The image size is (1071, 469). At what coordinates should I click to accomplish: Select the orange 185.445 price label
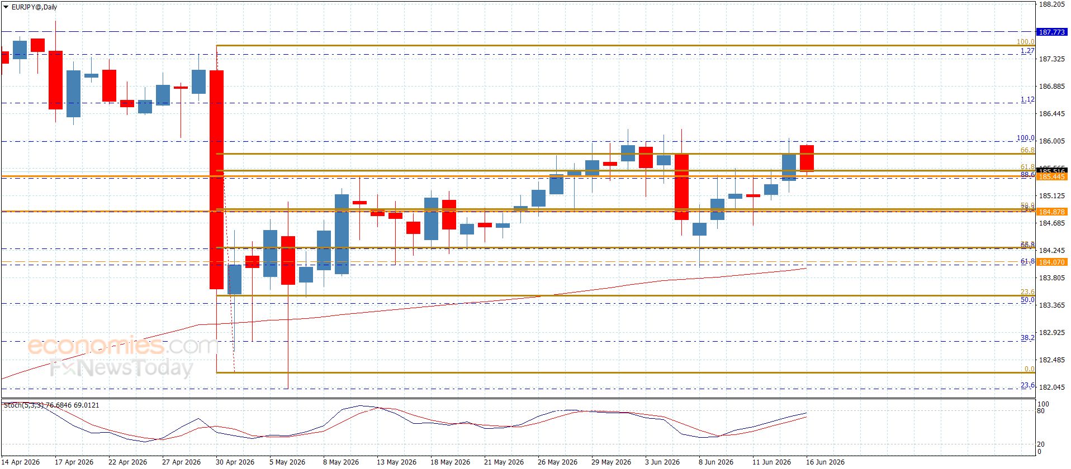click(x=1051, y=177)
